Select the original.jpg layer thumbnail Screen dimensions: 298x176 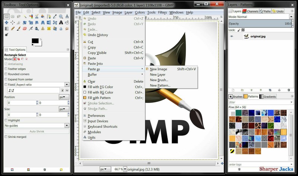(246, 36)
